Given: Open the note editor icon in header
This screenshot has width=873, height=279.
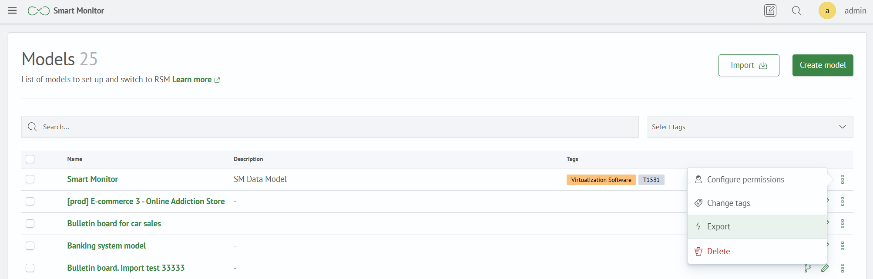Looking at the screenshot, I should [x=770, y=10].
